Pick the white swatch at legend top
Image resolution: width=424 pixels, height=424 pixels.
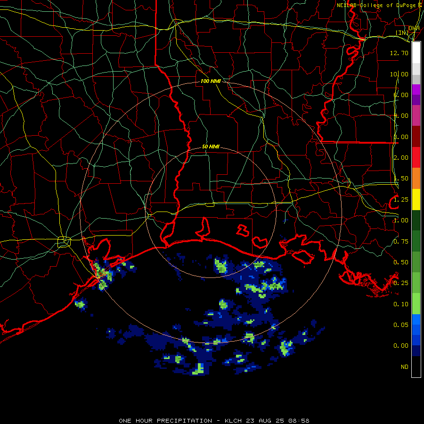click(x=416, y=53)
